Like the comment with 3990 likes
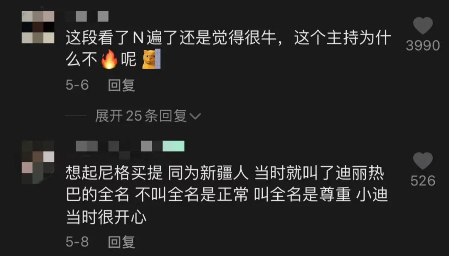Screen dimensions: 449x256 coord(423,25)
